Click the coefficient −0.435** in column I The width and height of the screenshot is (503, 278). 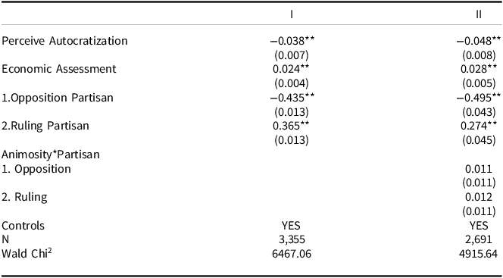pos(292,97)
